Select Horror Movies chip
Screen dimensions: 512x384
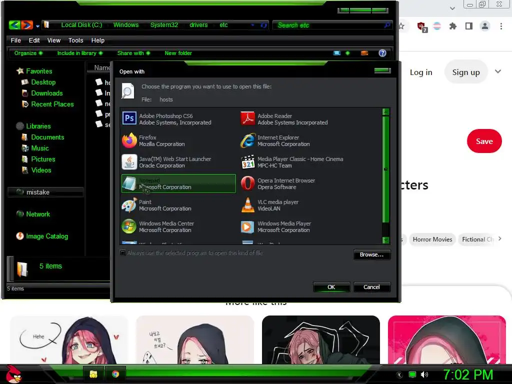pos(432,239)
